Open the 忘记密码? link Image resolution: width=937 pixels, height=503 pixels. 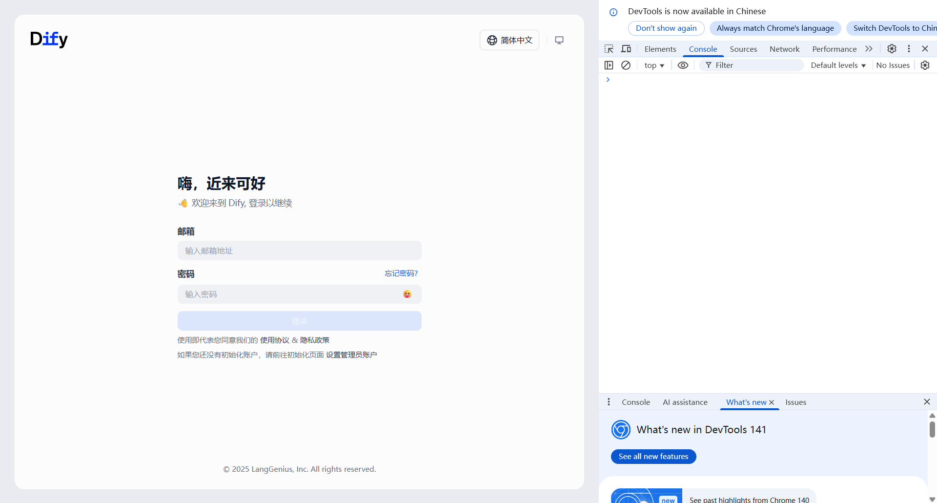(401, 273)
